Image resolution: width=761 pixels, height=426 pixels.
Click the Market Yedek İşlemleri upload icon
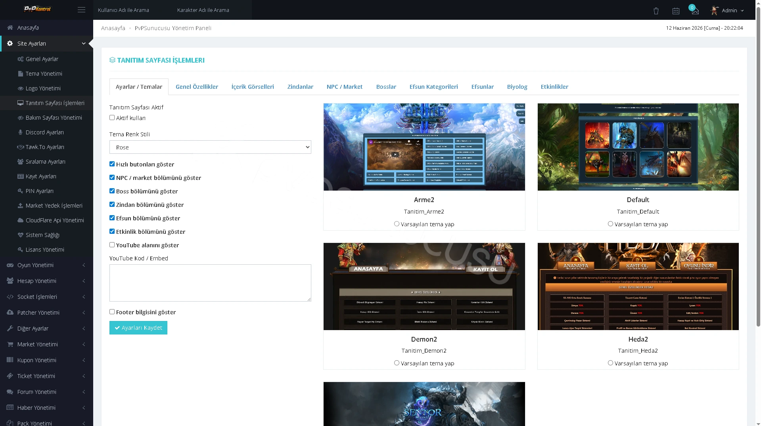pos(21,206)
